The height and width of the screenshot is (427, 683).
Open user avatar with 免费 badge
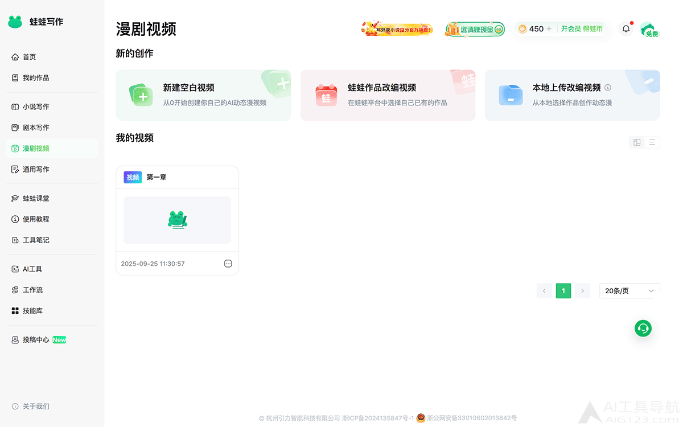[649, 29]
